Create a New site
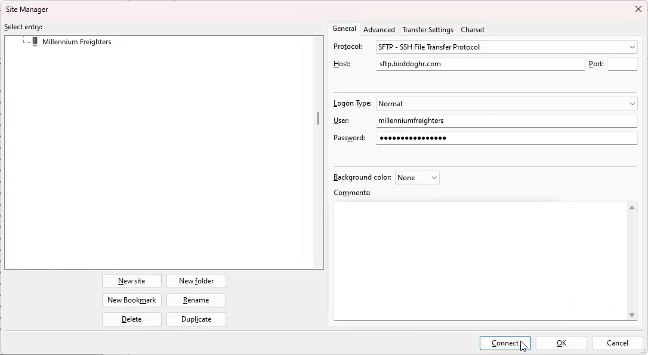This screenshot has width=648, height=355. coord(132,281)
